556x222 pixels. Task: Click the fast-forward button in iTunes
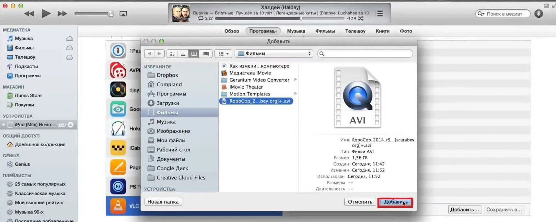pos(62,14)
